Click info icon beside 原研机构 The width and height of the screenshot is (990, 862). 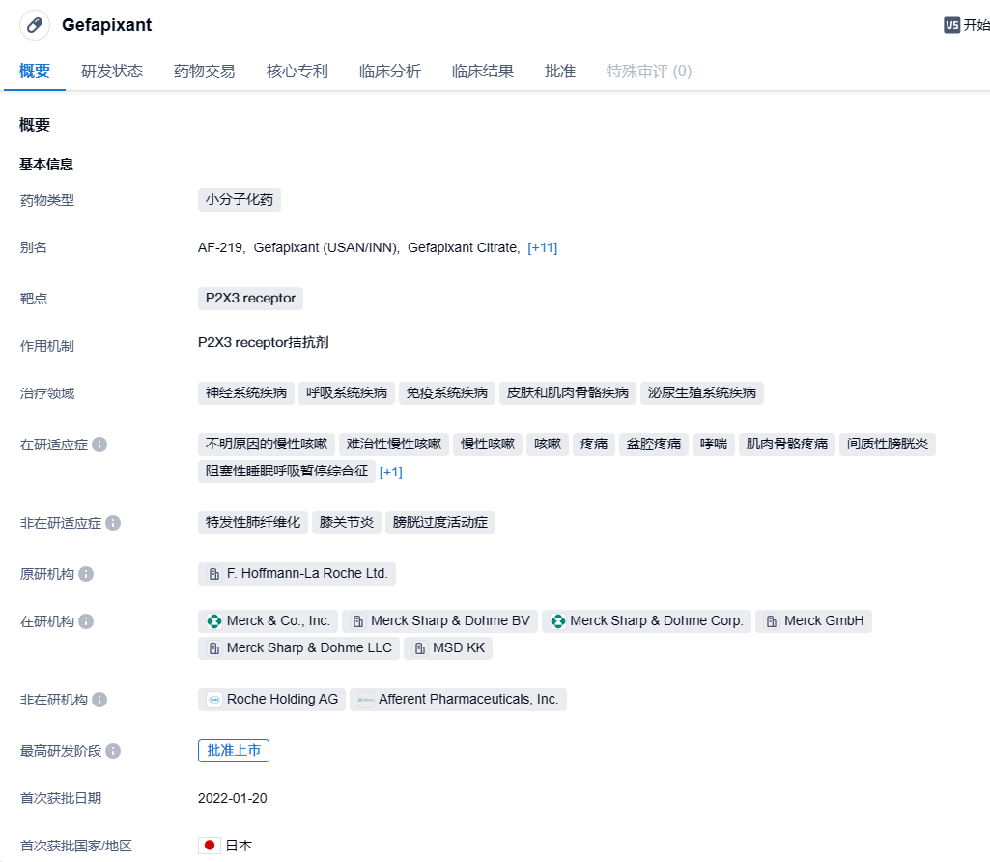click(86, 574)
